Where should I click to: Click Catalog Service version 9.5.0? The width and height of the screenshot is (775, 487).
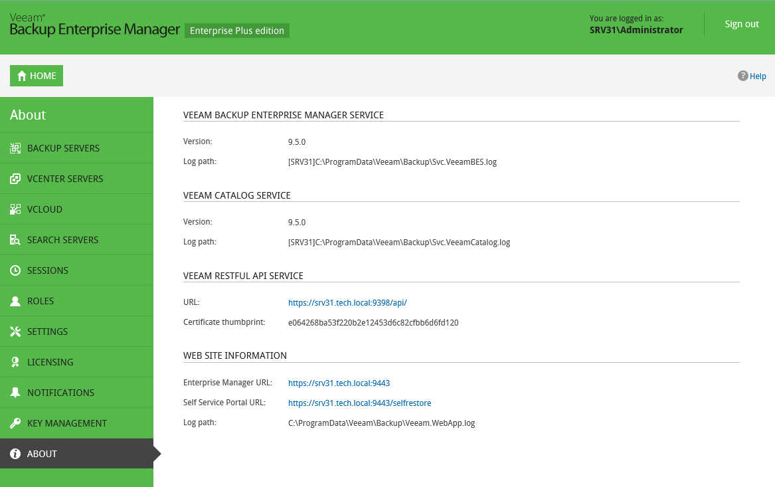click(297, 223)
